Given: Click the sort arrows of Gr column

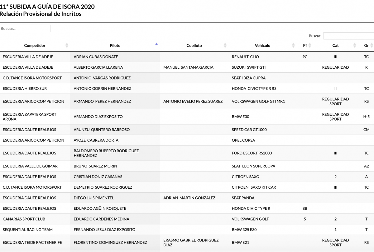Looking at the screenshot, I should pyautogui.click(x=372, y=46).
